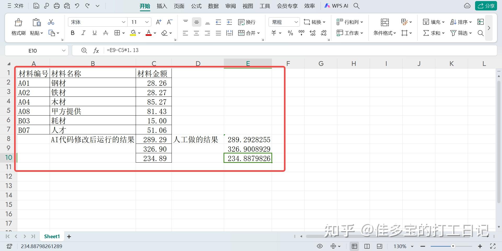Click the WPS AI button
Viewport: 502px width, 251px height.
coord(336,6)
